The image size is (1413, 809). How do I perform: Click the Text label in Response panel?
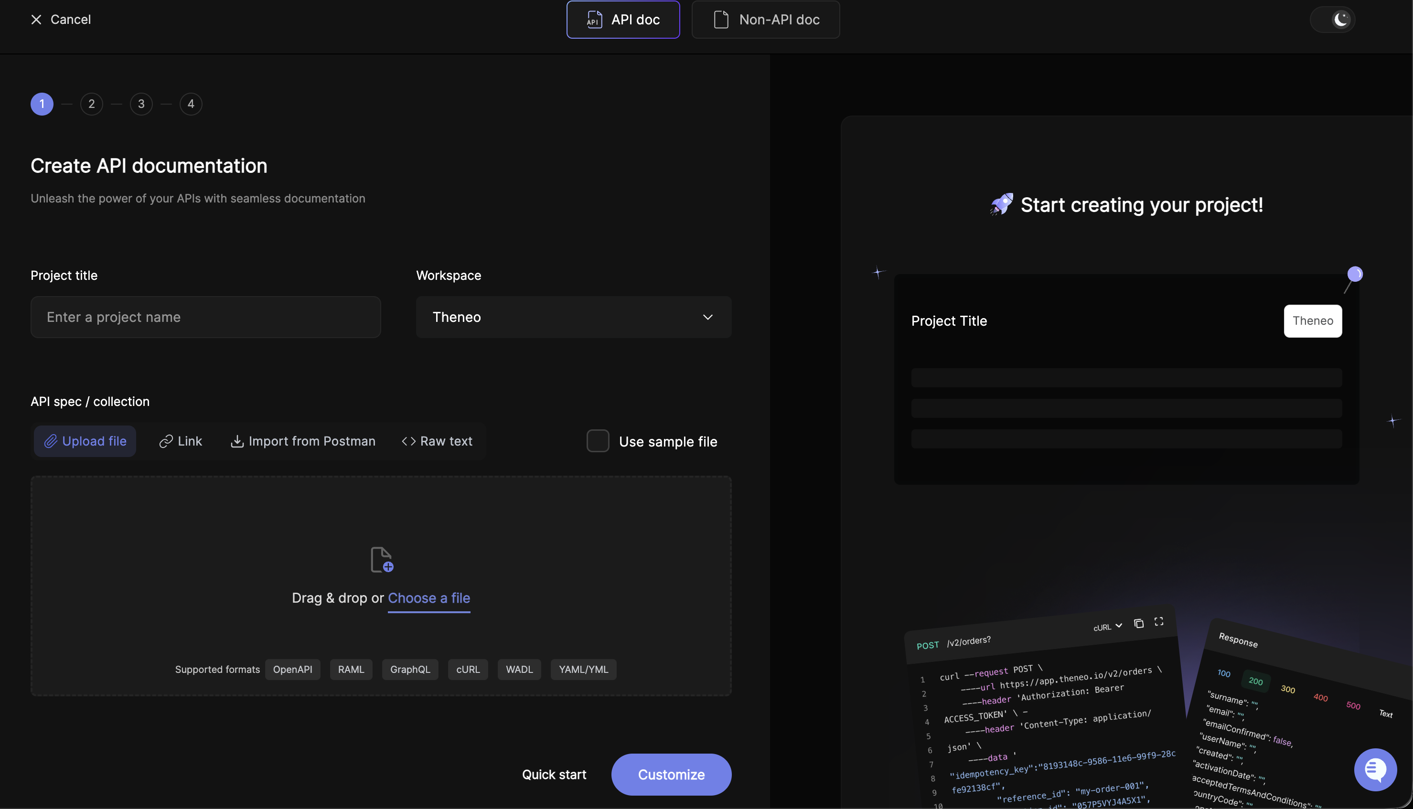pos(1386,713)
